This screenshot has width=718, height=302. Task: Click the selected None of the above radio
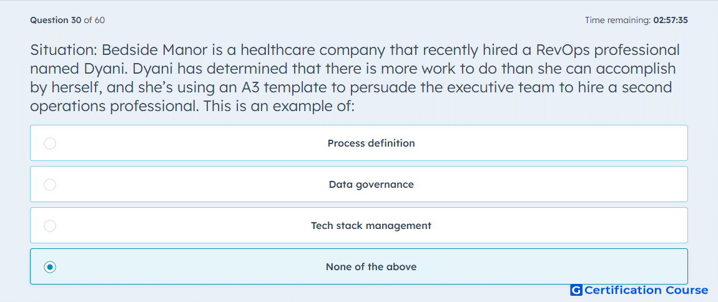[50, 267]
